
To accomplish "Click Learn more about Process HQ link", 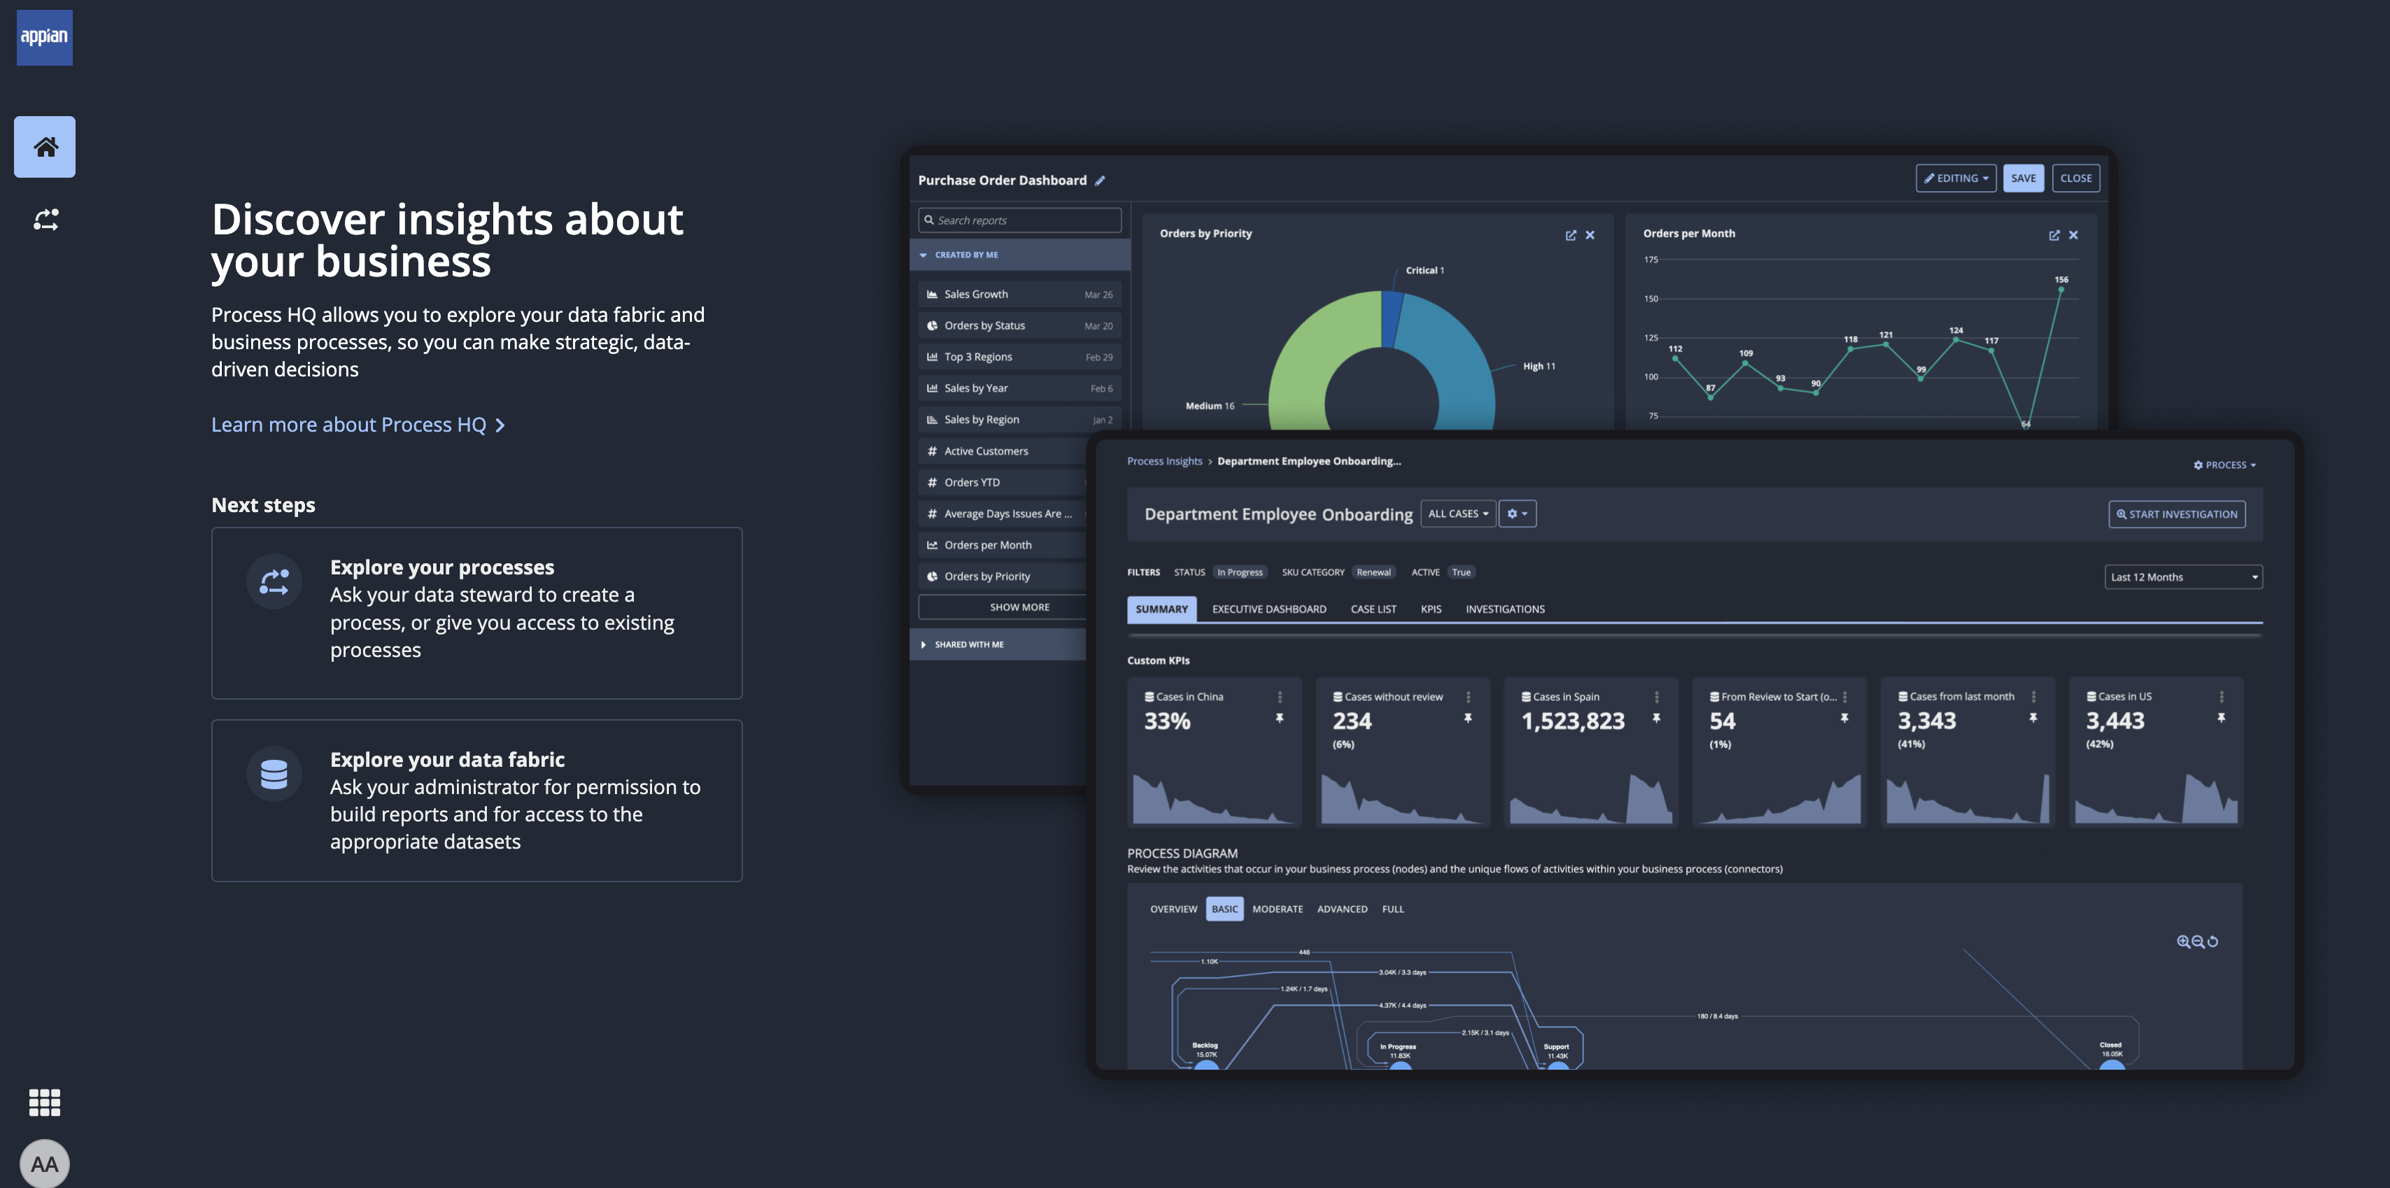I will click(358, 424).
